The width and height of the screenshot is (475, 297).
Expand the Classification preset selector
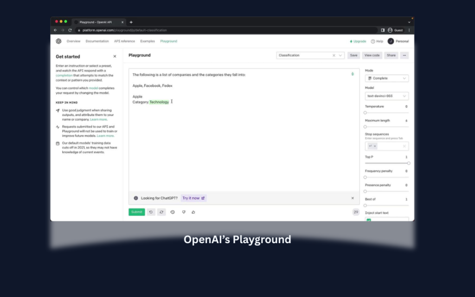tap(339, 55)
